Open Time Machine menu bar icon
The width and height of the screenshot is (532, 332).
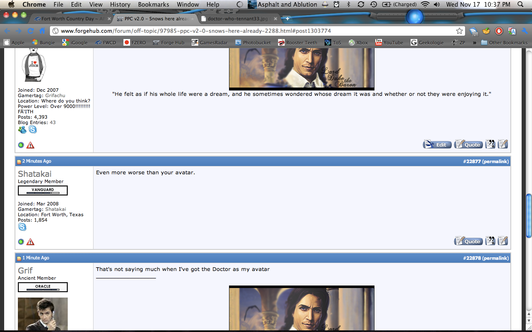pos(374,5)
